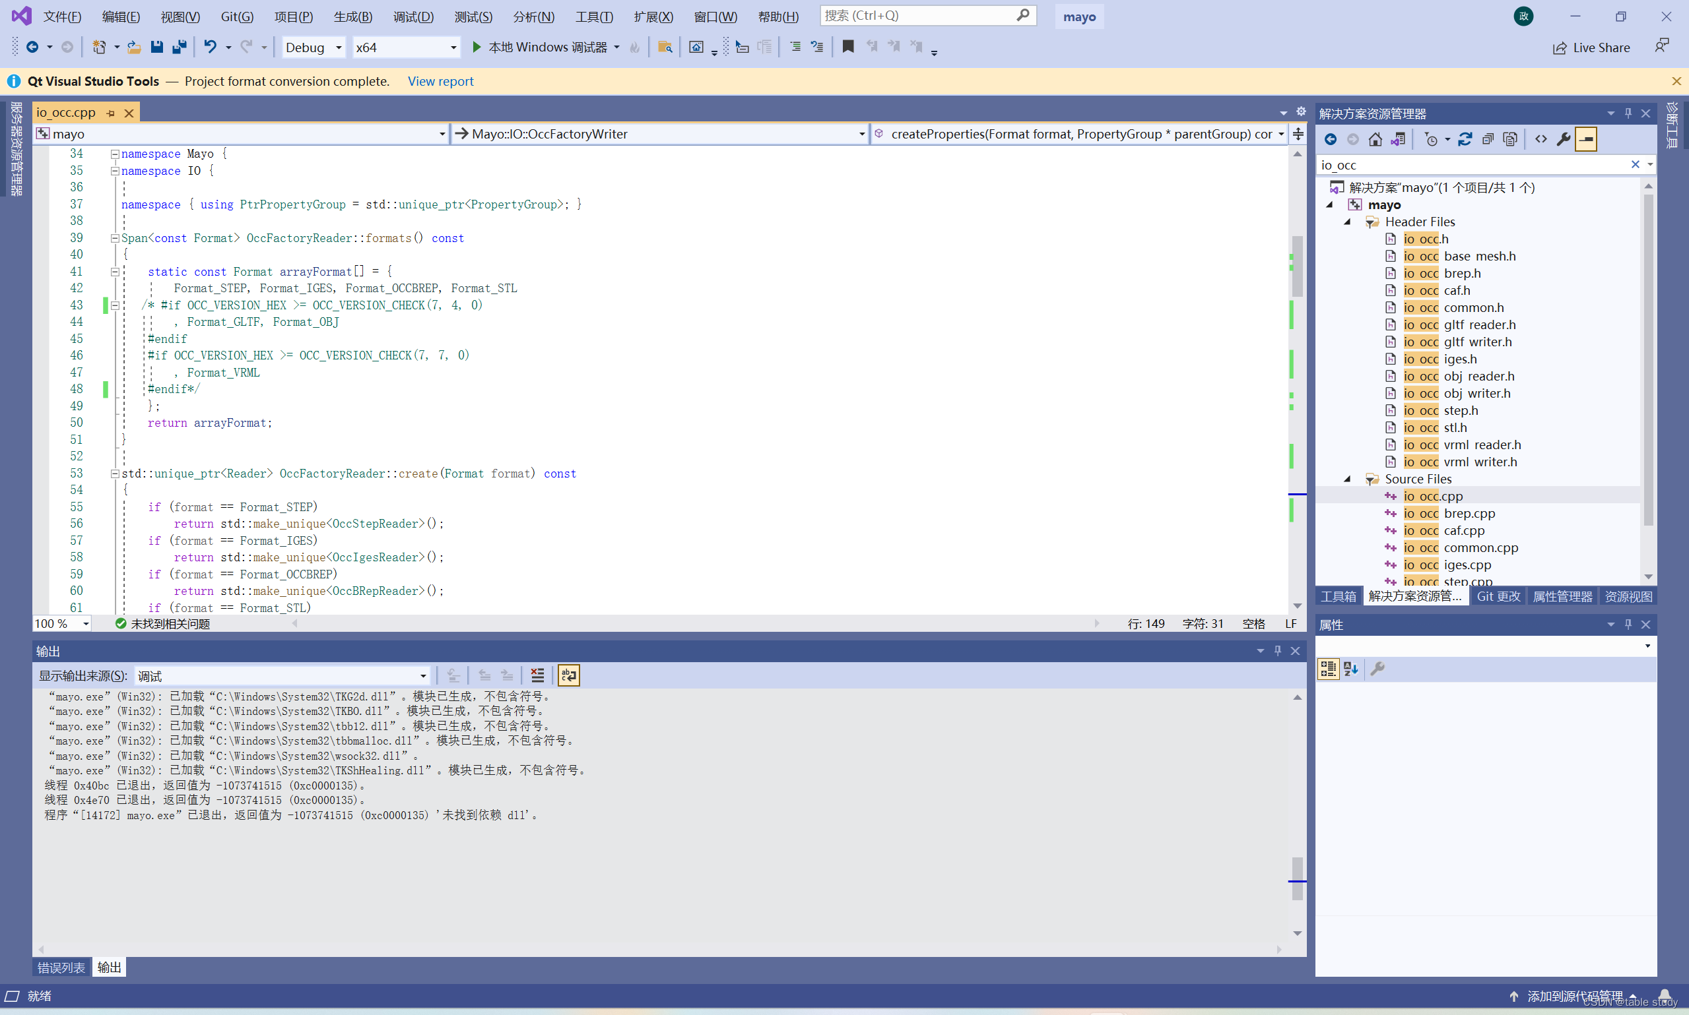Toggle categorized view in Properties panel
Screen dimensions: 1689x1015
click(1329, 669)
